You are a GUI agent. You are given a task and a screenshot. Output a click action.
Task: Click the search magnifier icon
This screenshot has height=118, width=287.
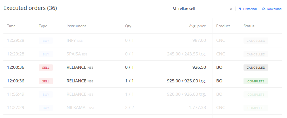click(175, 9)
